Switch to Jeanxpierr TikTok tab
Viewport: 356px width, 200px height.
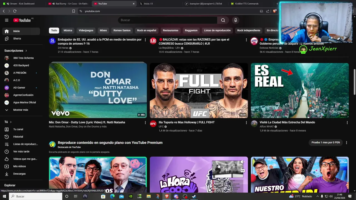pos(205,4)
